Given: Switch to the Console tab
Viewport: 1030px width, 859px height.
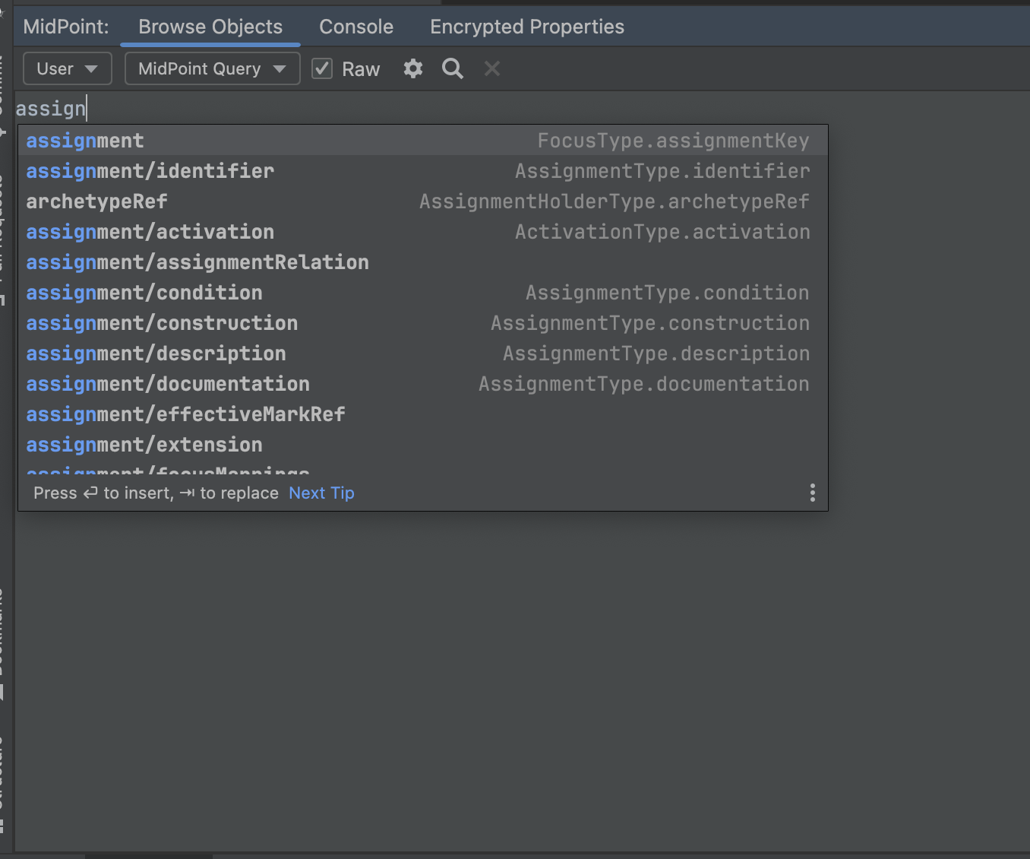Looking at the screenshot, I should 355,26.
